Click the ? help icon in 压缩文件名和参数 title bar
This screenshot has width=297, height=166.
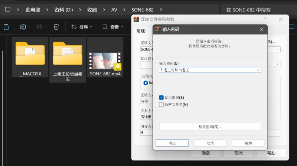pyautogui.click(x=265, y=19)
